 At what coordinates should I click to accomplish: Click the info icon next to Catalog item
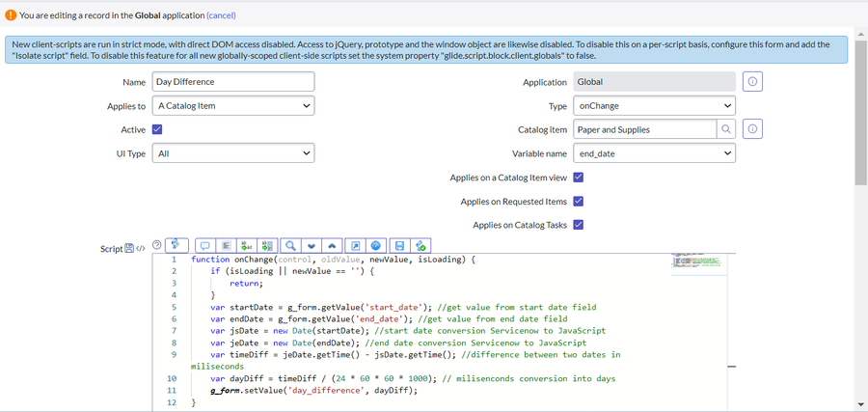pyautogui.click(x=752, y=129)
